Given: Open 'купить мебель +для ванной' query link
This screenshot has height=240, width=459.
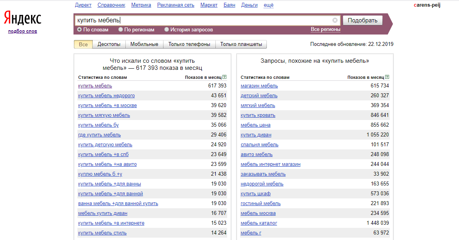Looking at the screenshot, I should [111, 194].
